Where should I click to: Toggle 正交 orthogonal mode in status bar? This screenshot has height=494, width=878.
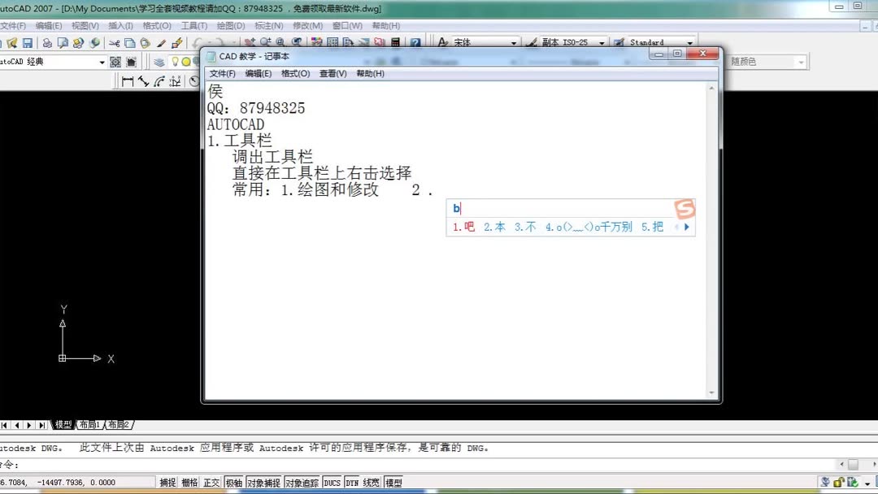pos(211,481)
